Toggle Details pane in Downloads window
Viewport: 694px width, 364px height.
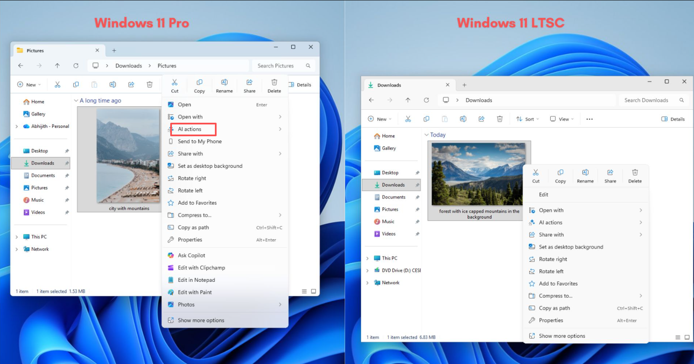point(673,119)
